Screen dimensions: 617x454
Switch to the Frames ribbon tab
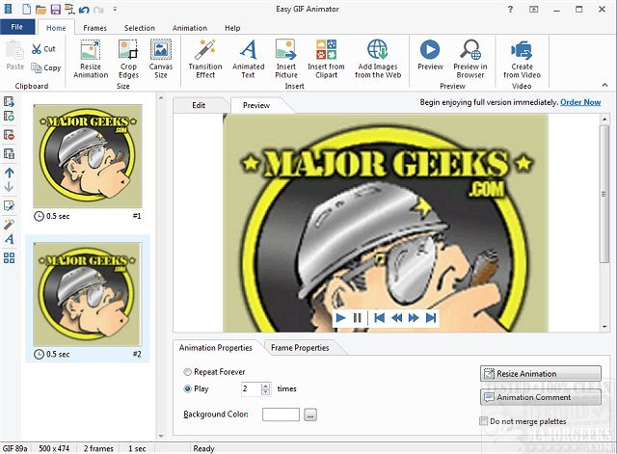[94, 28]
